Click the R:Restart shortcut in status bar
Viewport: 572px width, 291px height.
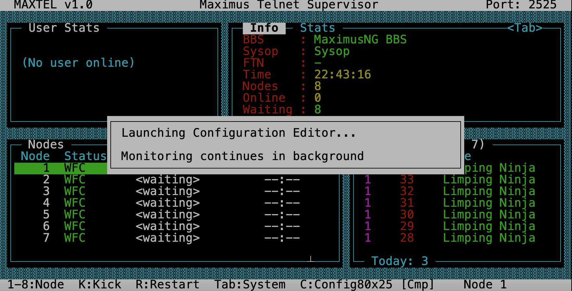(x=168, y=285)
